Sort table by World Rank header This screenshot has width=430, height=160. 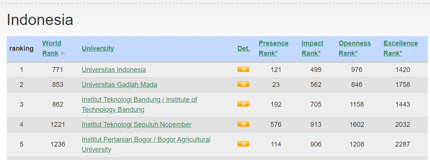[52, 48]
